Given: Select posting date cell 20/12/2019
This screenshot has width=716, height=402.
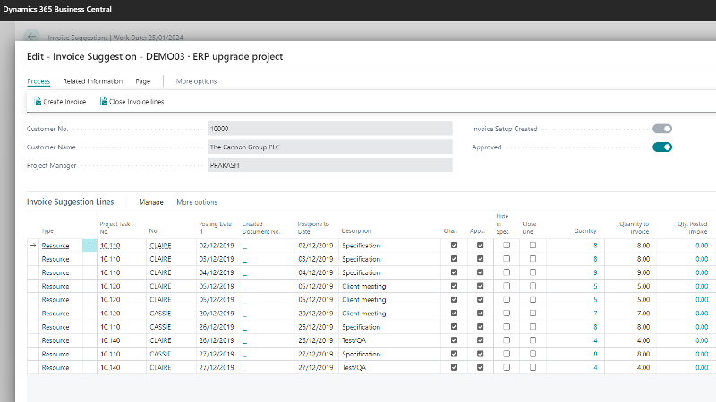Looking at the screenshot, I should point(217,314).
